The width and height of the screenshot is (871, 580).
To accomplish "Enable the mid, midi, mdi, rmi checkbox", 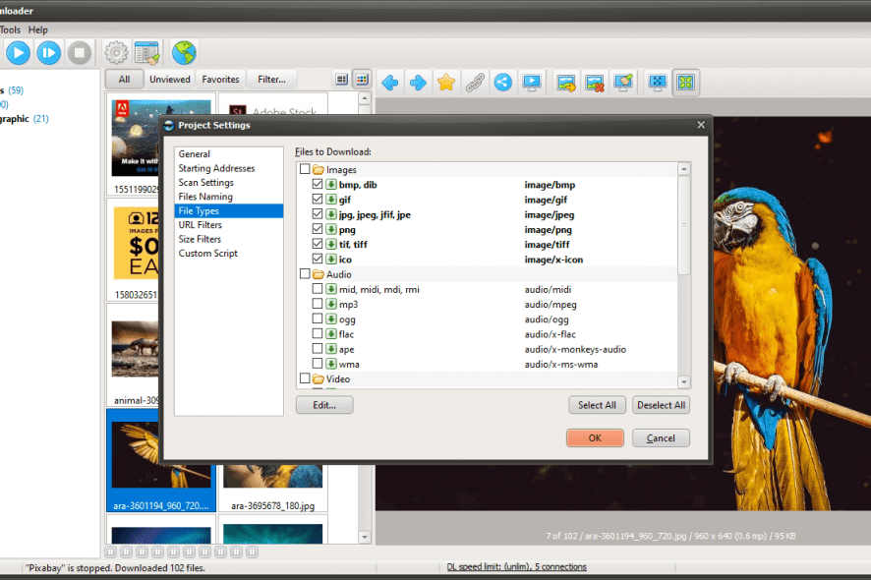I will tap(318, 289).
